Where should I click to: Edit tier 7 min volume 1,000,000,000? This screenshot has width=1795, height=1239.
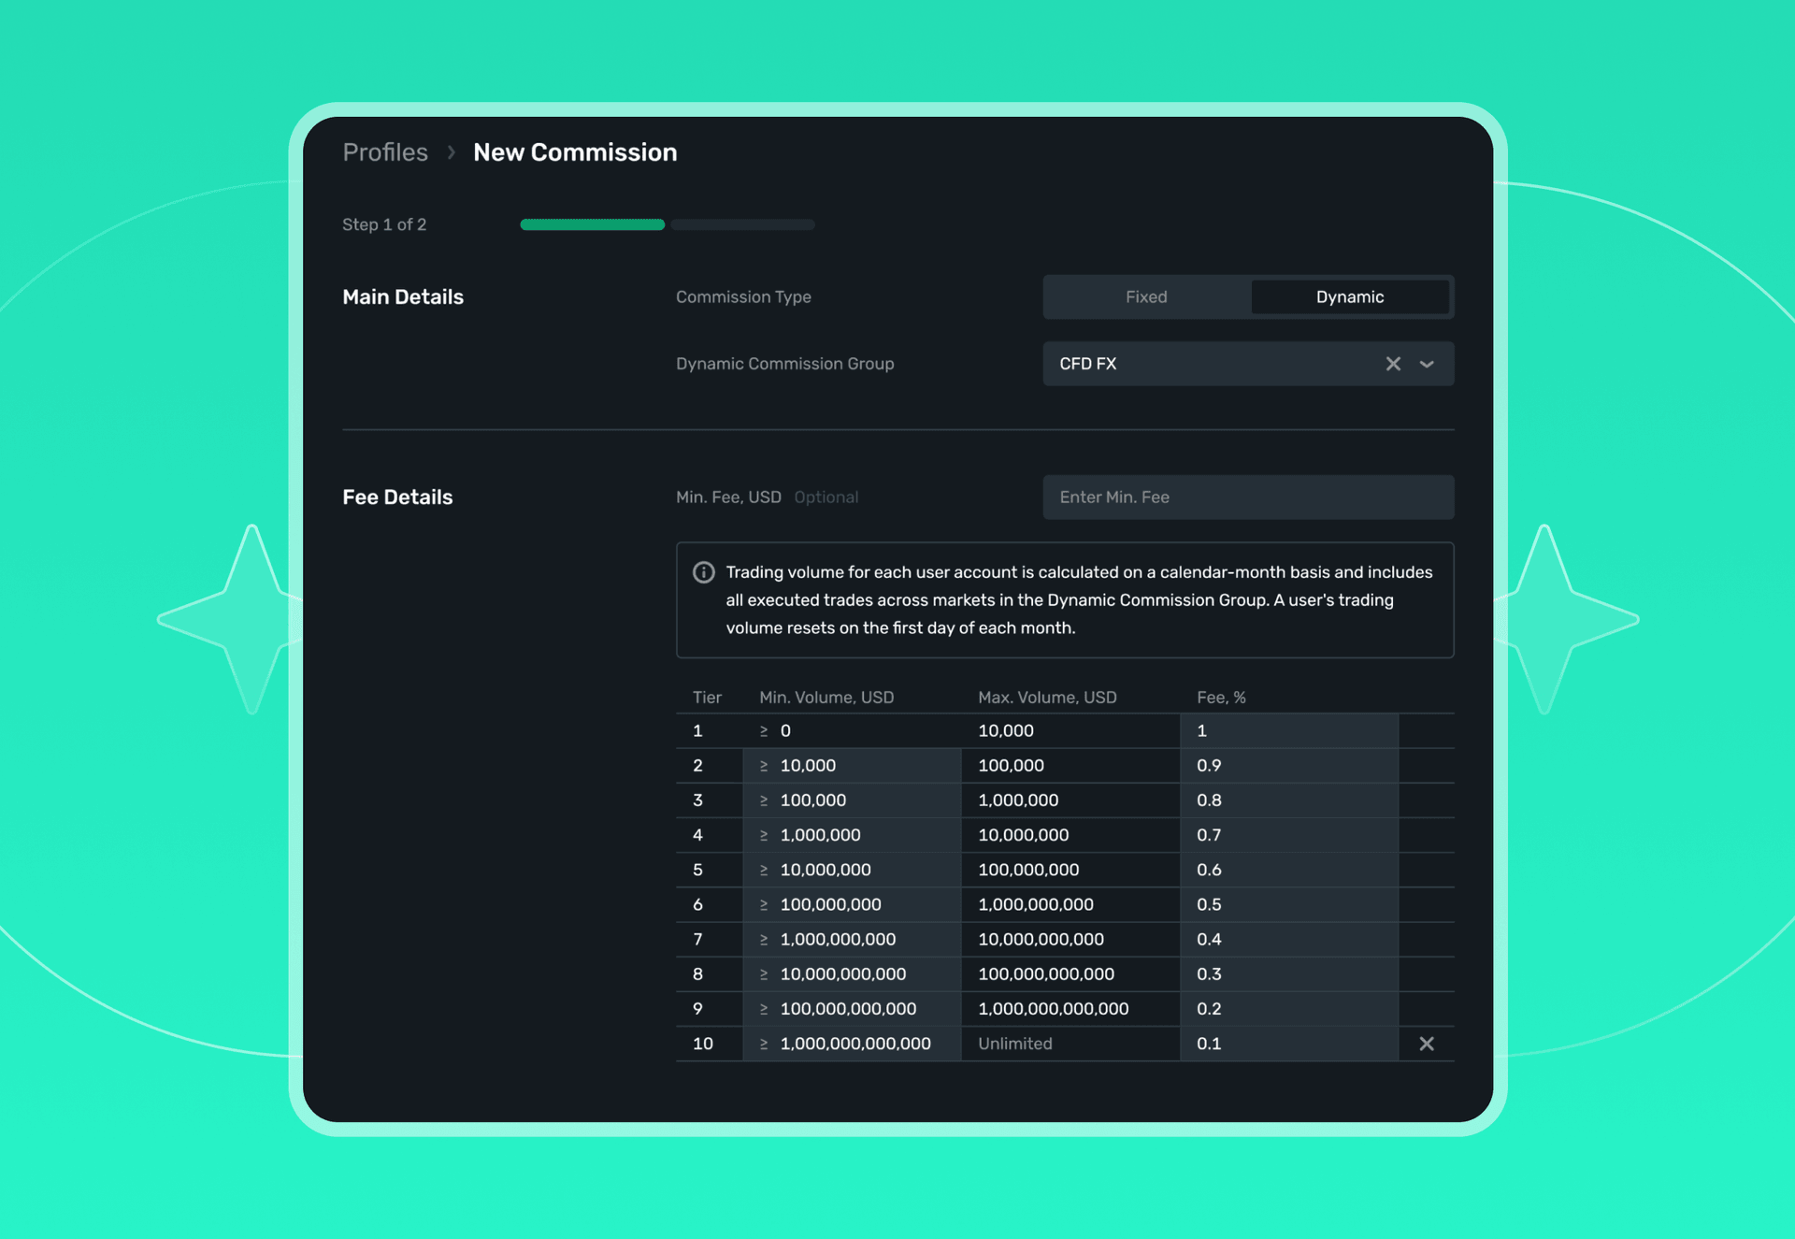coord(852,940)
